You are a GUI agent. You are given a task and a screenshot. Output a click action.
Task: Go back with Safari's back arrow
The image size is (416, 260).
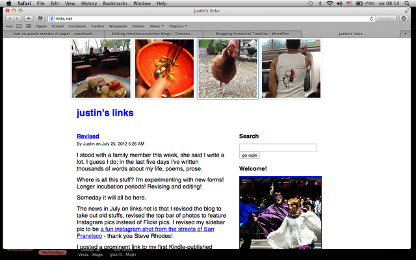coord(10,19)
